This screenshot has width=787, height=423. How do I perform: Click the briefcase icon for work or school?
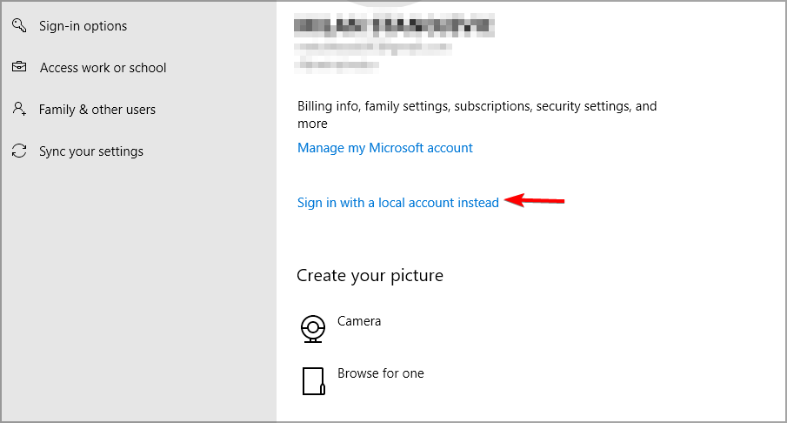18,67
